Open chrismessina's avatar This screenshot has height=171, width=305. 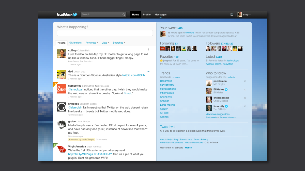click(209, 99)
